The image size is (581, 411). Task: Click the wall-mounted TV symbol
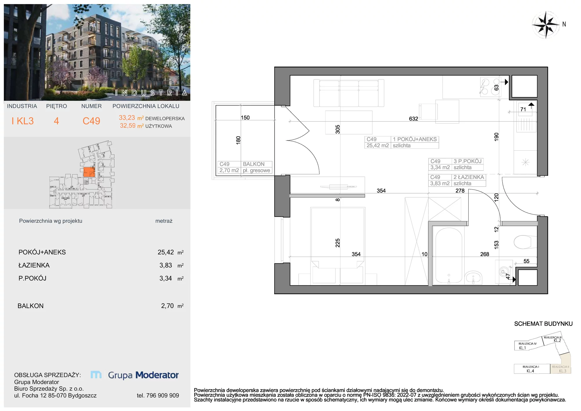pyautogui.click(x=338, y=187)
